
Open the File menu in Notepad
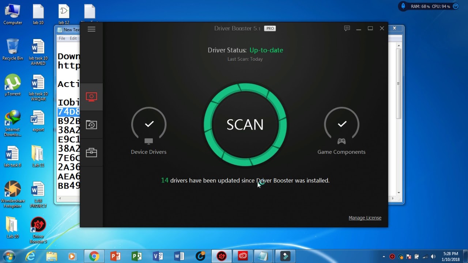click(62, 38)
